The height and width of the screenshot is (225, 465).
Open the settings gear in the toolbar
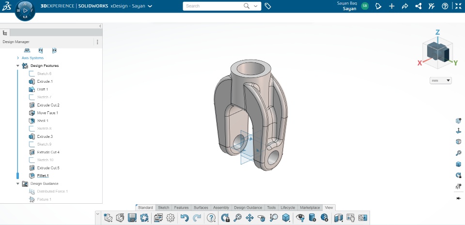pyautogui.click(x=170, y=218)
